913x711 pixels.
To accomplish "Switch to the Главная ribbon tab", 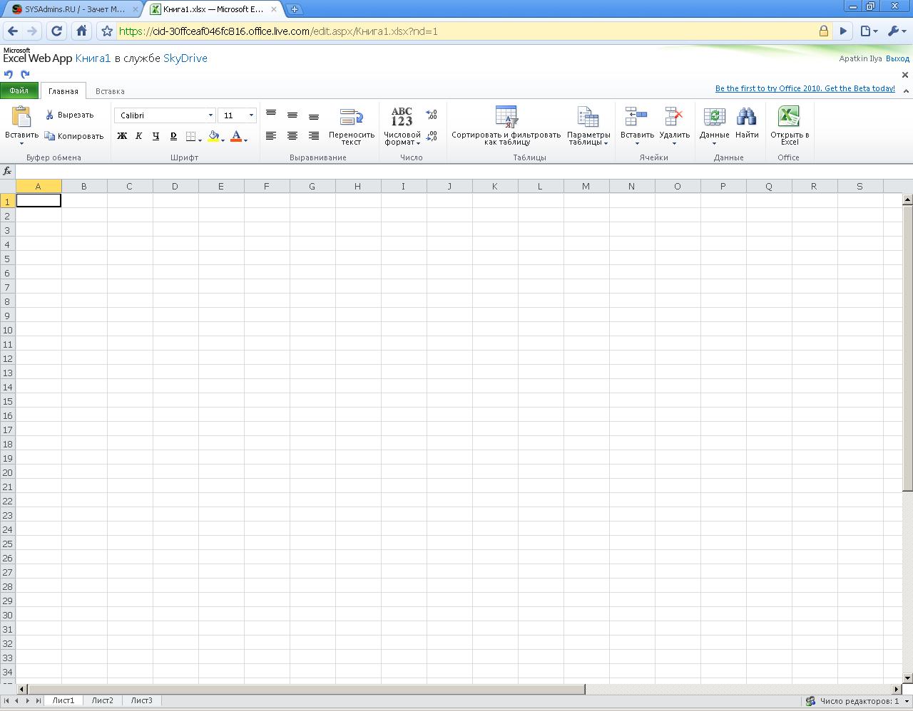I will (63, 91).
